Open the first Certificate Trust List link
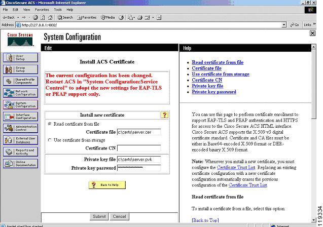 (236, 167)
